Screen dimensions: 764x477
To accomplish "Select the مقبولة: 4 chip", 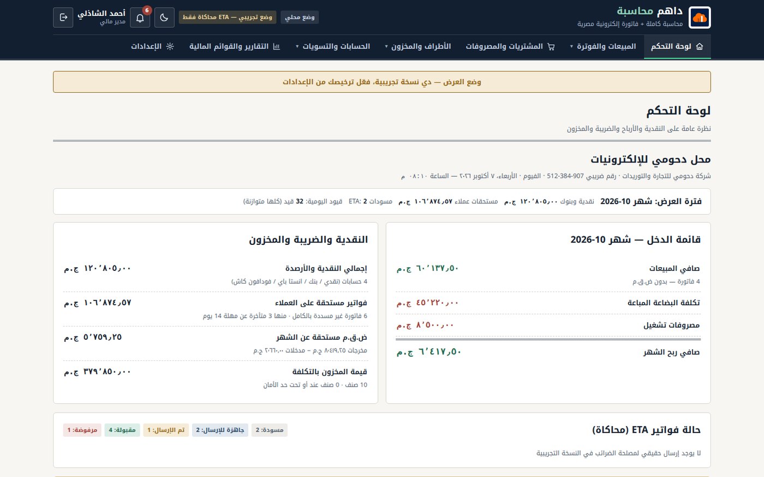I will (122, 430).
